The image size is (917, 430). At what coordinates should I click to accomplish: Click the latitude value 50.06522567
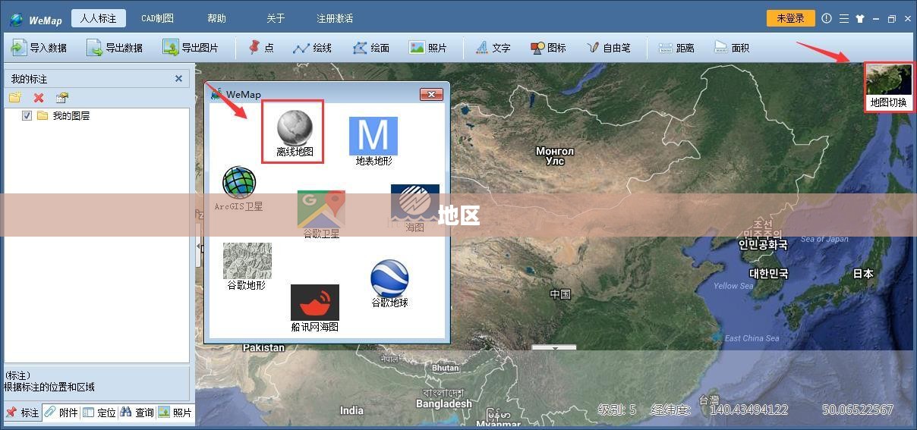point(858,410)
